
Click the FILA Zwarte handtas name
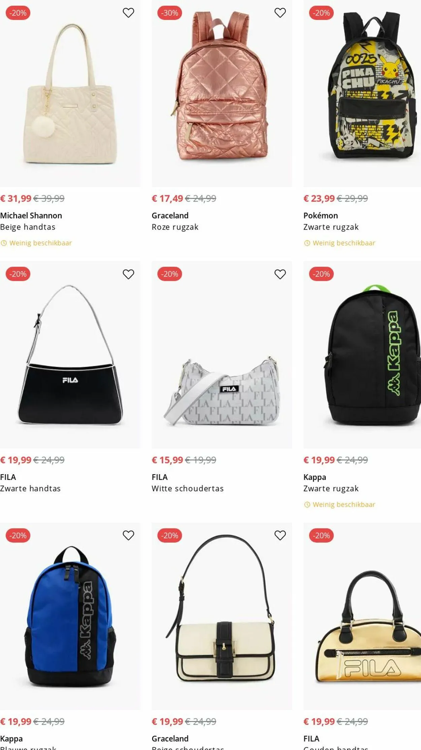coord(30,489)
